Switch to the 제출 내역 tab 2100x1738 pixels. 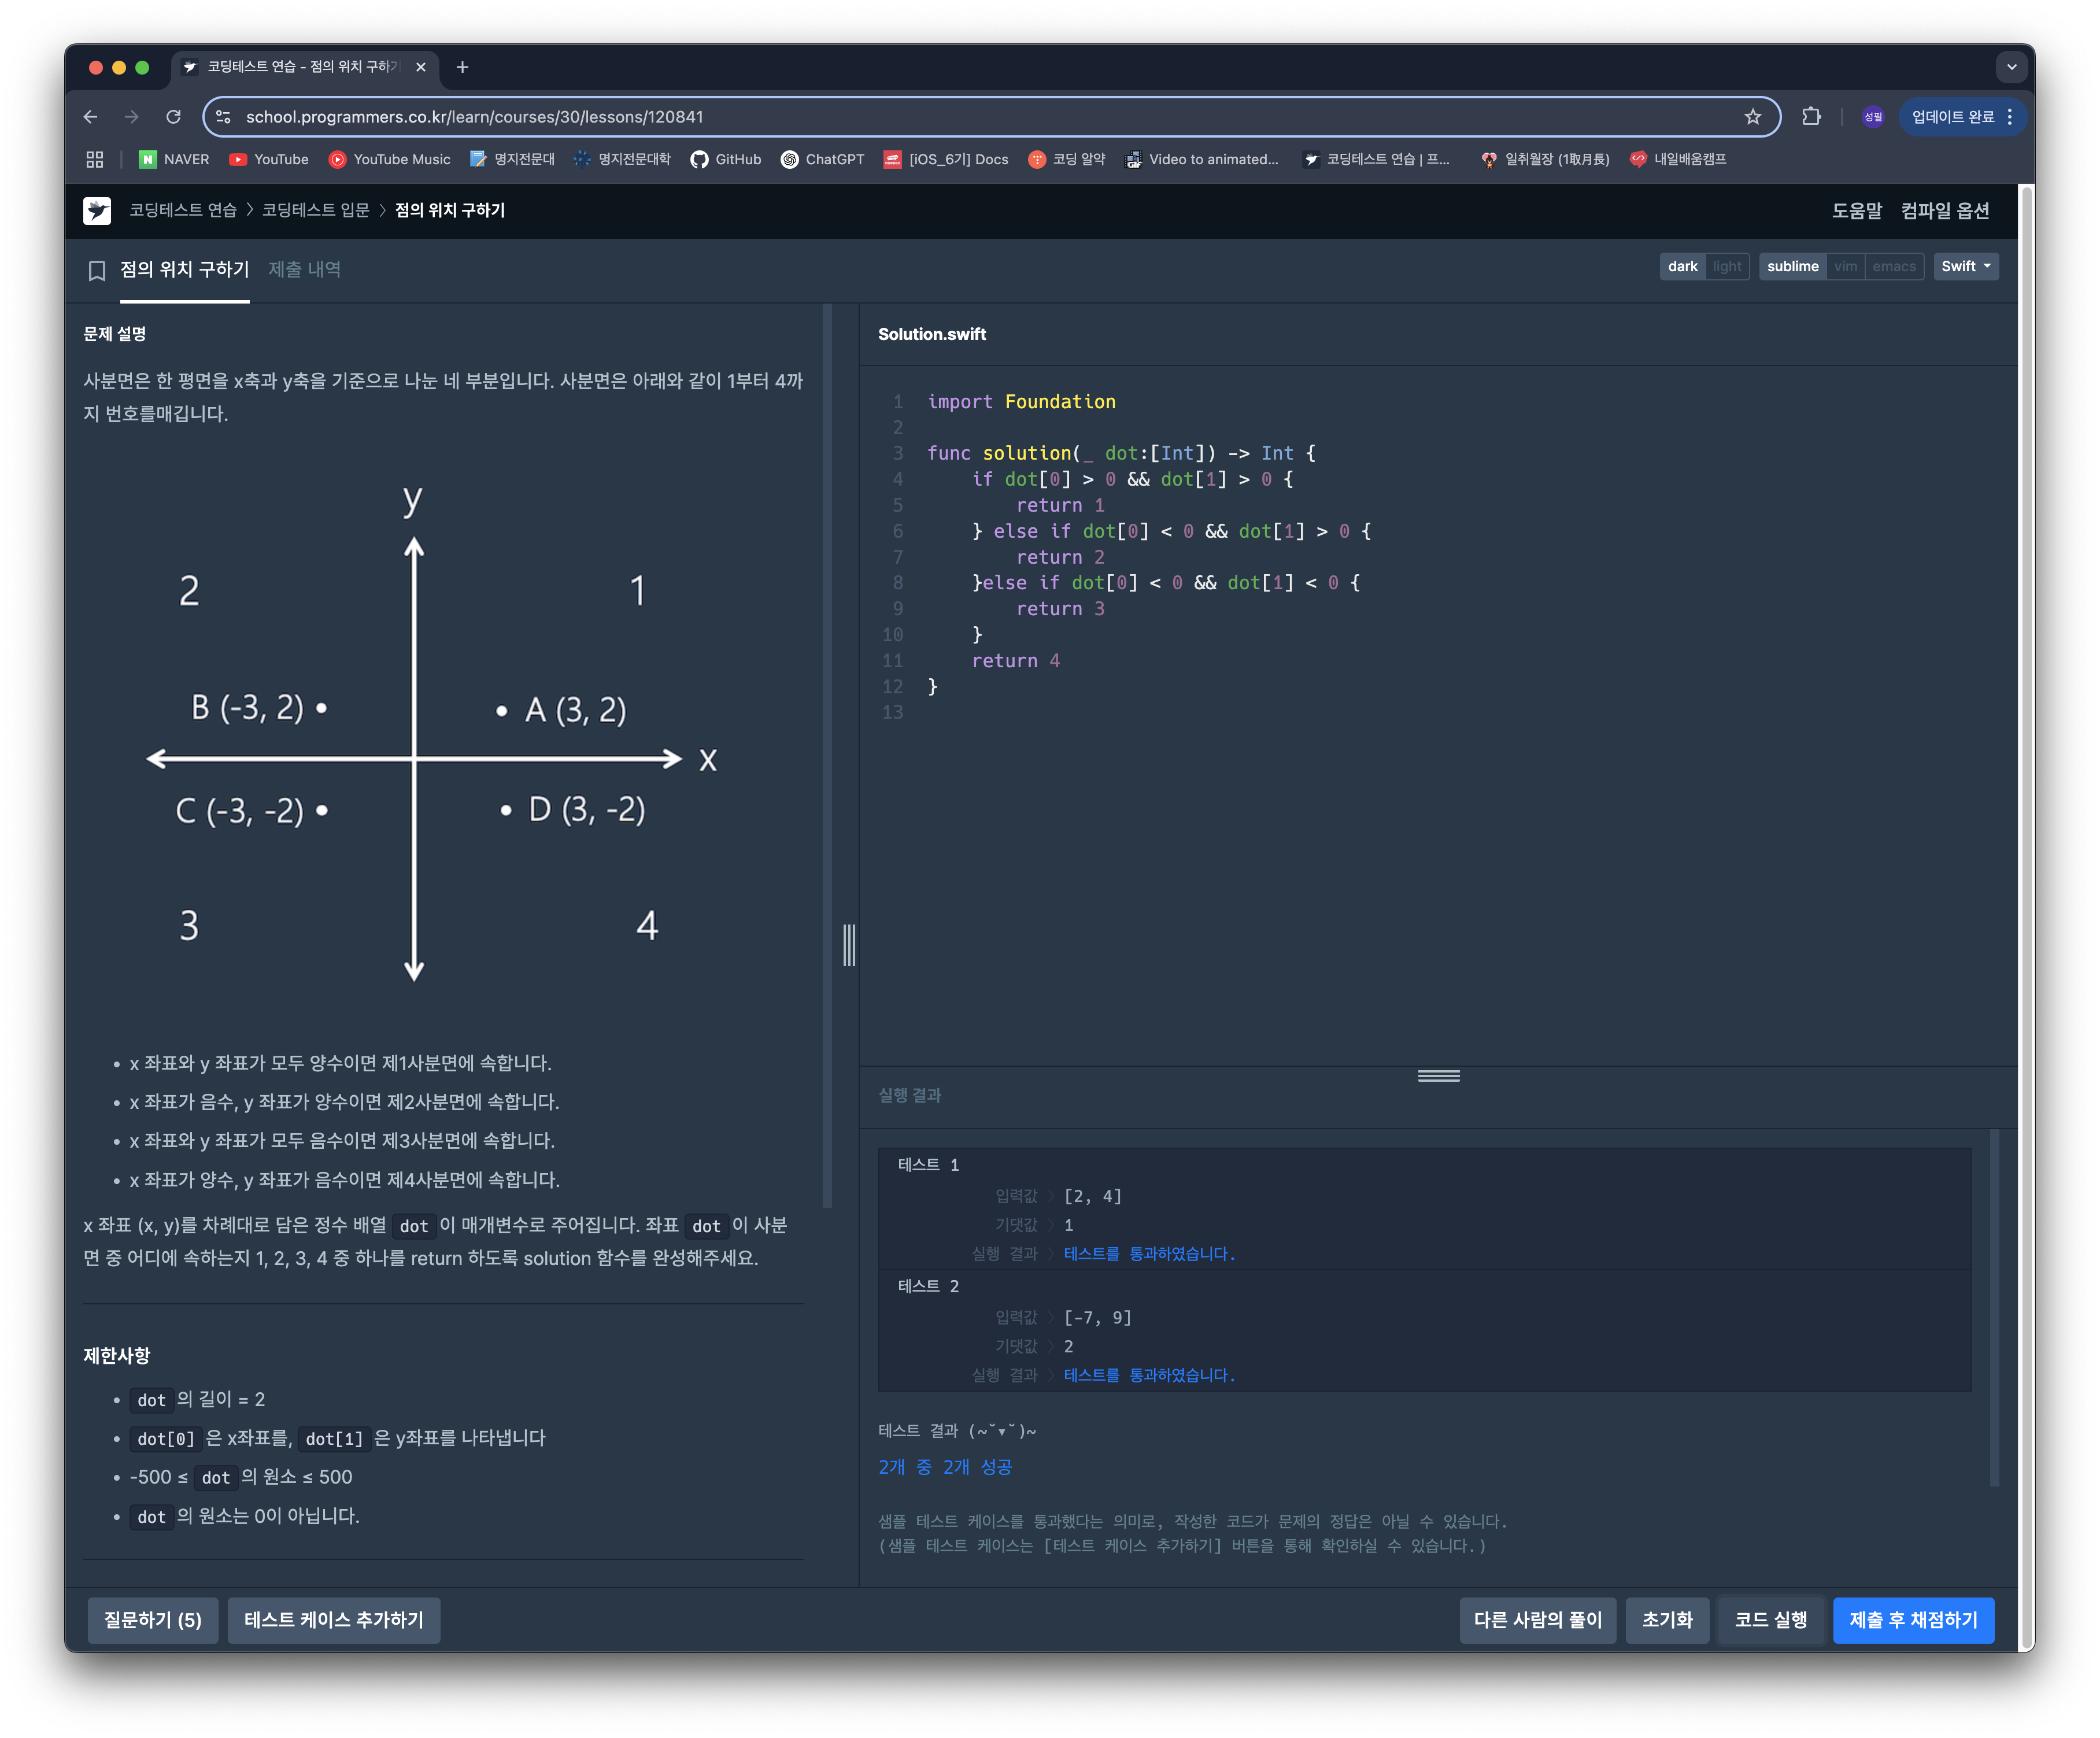tap(304, 269)
